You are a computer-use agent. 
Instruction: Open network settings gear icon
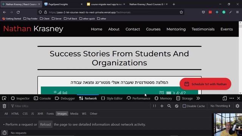click(x=237, y=106)
